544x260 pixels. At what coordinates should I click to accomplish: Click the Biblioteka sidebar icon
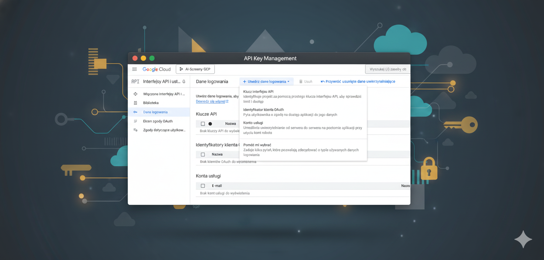click(135, 103)
